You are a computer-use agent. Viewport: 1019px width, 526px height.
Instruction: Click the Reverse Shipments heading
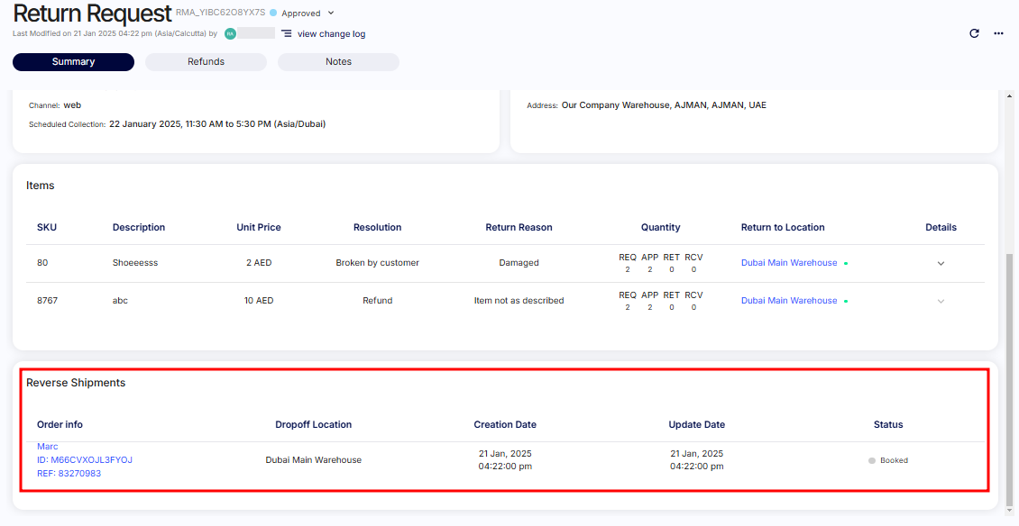click(76, 383)
